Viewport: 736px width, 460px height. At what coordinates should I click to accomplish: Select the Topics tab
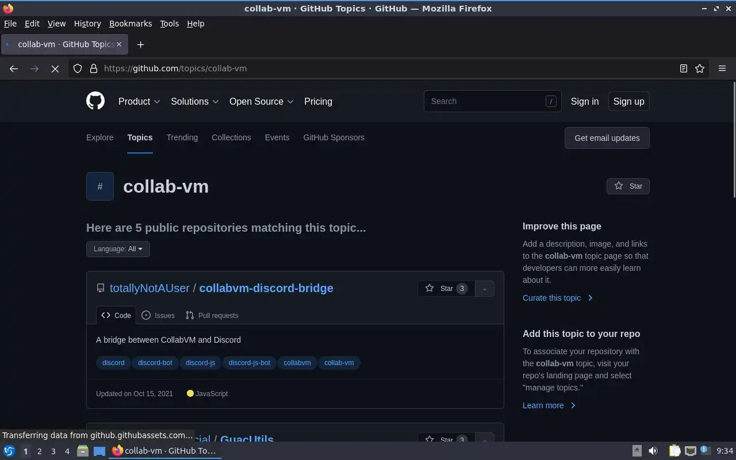point(140,137)
